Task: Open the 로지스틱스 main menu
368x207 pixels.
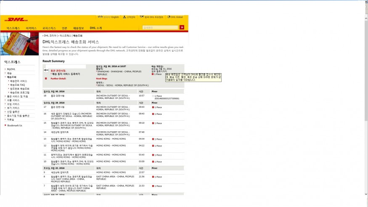Action: pyautogui.click(x=49, y=28)
